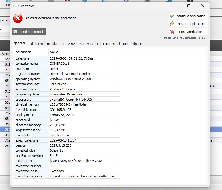Click the envelope icon to send bug report

[x=15, y=32]
